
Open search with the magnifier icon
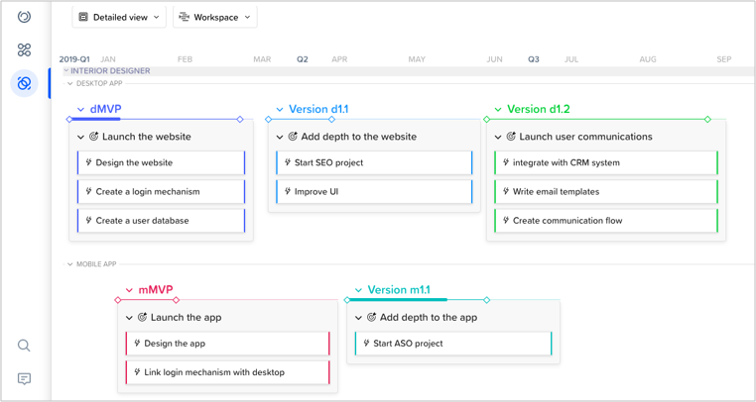[24, 346]
